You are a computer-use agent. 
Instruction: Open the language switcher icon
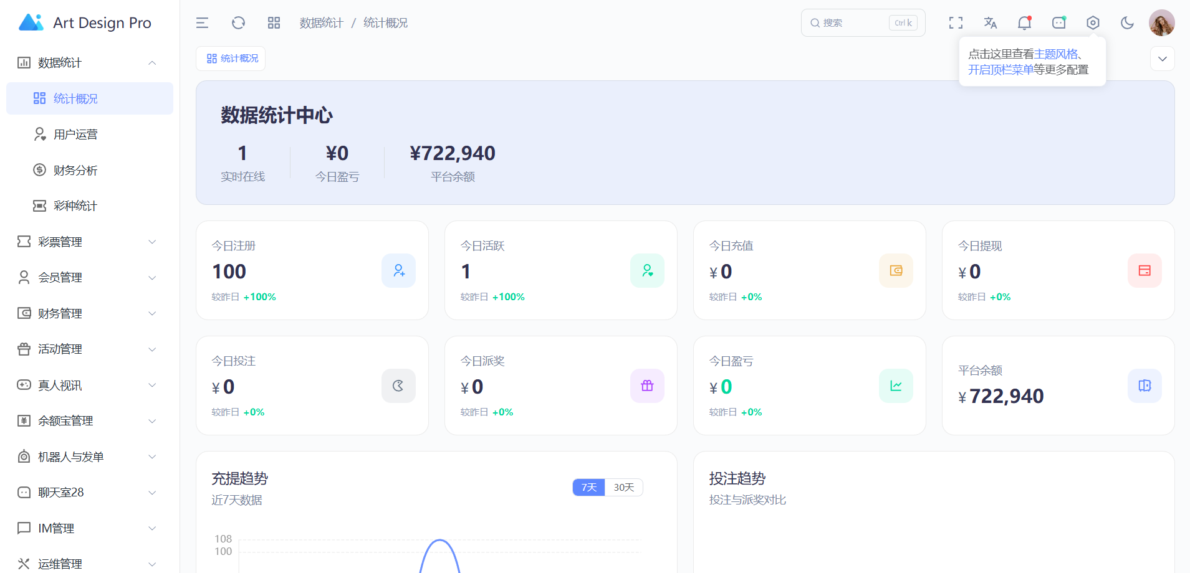(x=990, y=23)
